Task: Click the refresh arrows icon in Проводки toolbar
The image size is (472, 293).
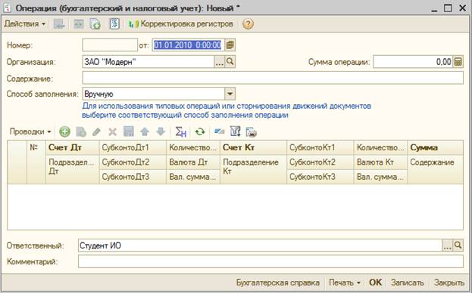Action: click(x=200, y=131)
